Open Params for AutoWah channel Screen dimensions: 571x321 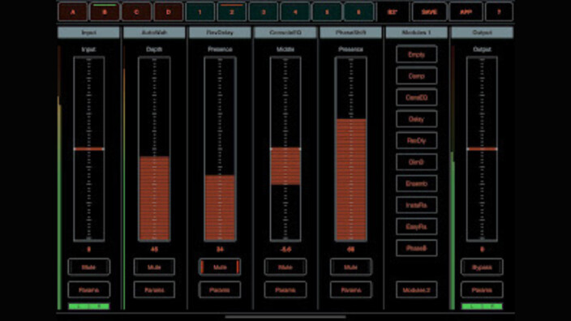(154, 289)
